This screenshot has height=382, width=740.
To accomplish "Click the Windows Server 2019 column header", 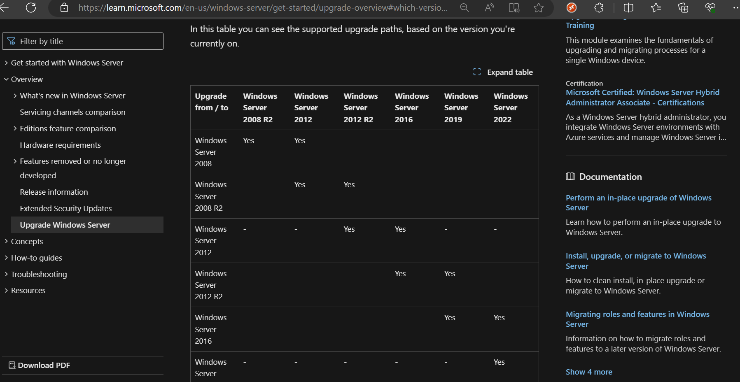I will pos(461,107).
